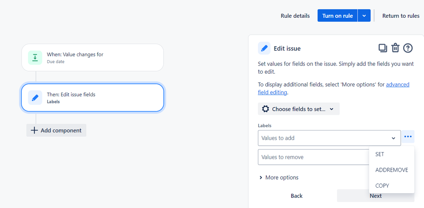Screen dimensions: 424x208
Task: Open the Choose fields to set dropdown
Action: click(x=299, y=109)
